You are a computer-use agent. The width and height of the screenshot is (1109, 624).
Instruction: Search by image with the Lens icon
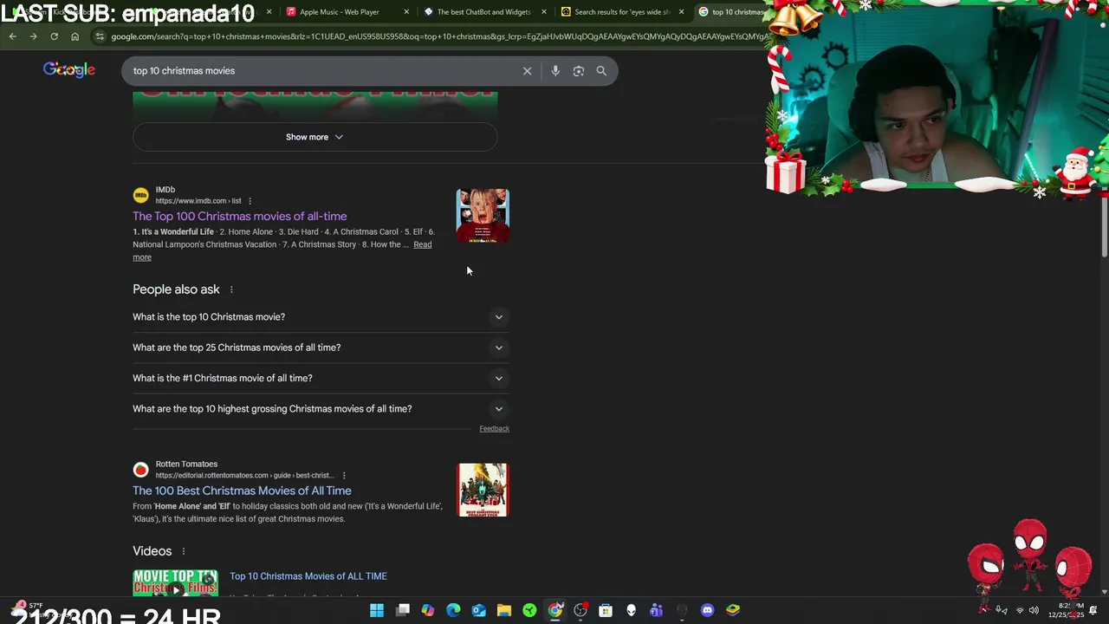click(579, 71)
